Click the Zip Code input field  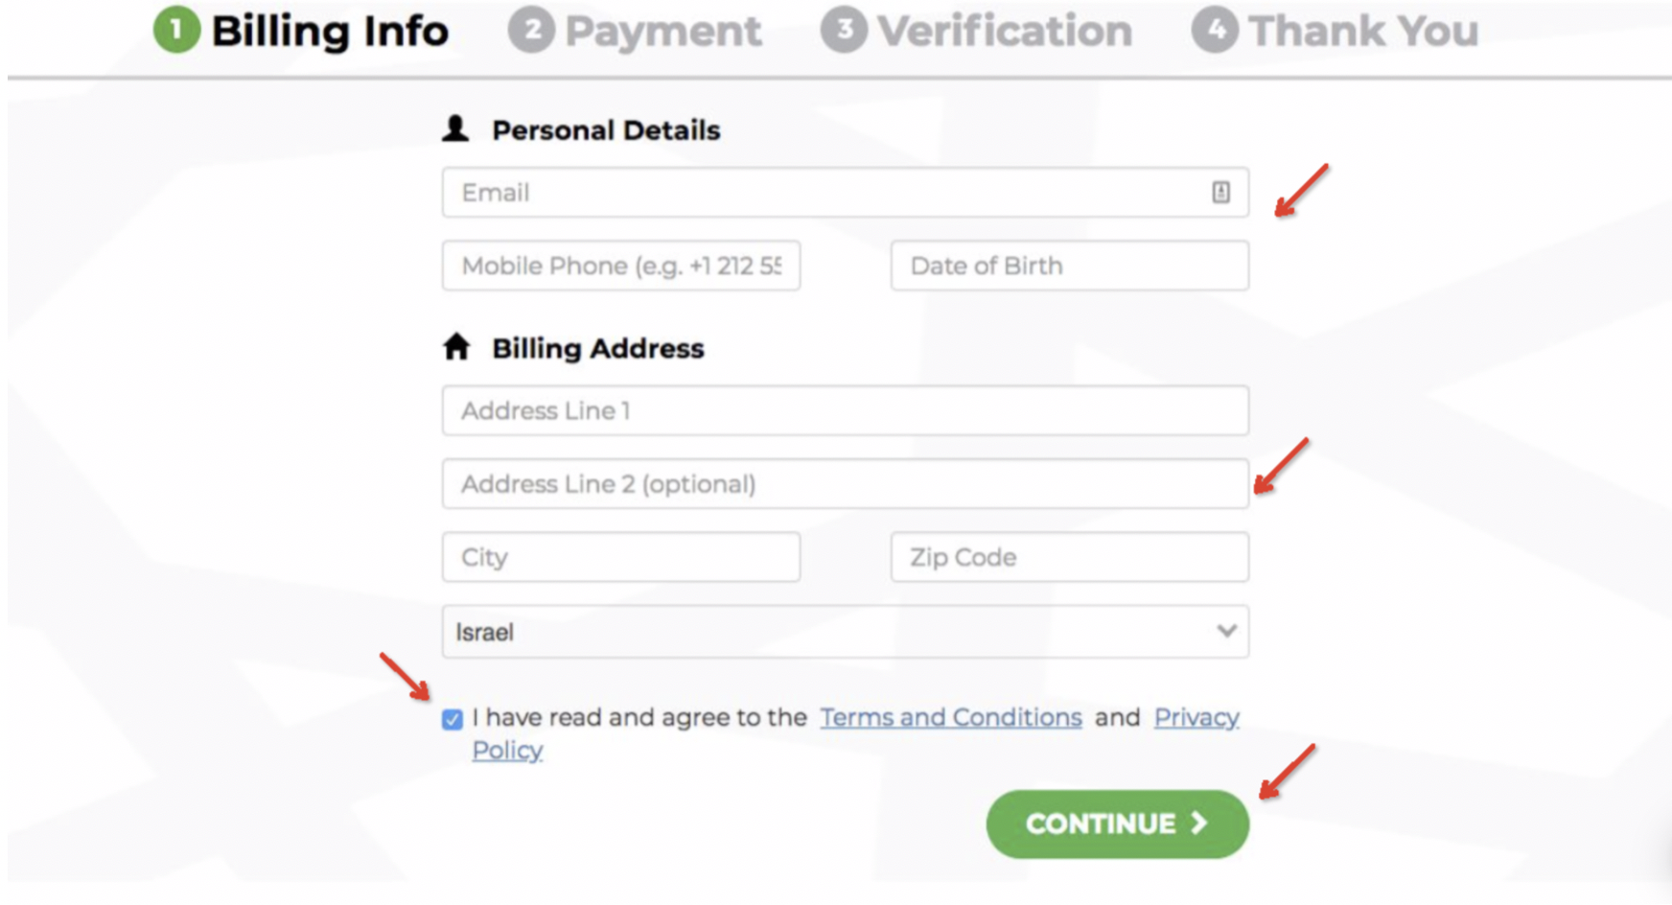1070,557
